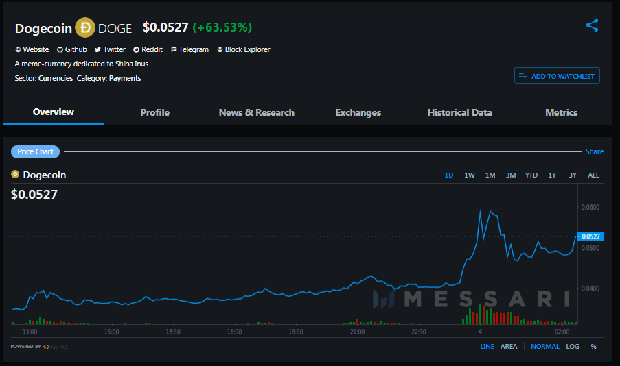This screenshot has width=620, height=366.
Task: Select the 1D time range
Action: click(x=449, y=175)
